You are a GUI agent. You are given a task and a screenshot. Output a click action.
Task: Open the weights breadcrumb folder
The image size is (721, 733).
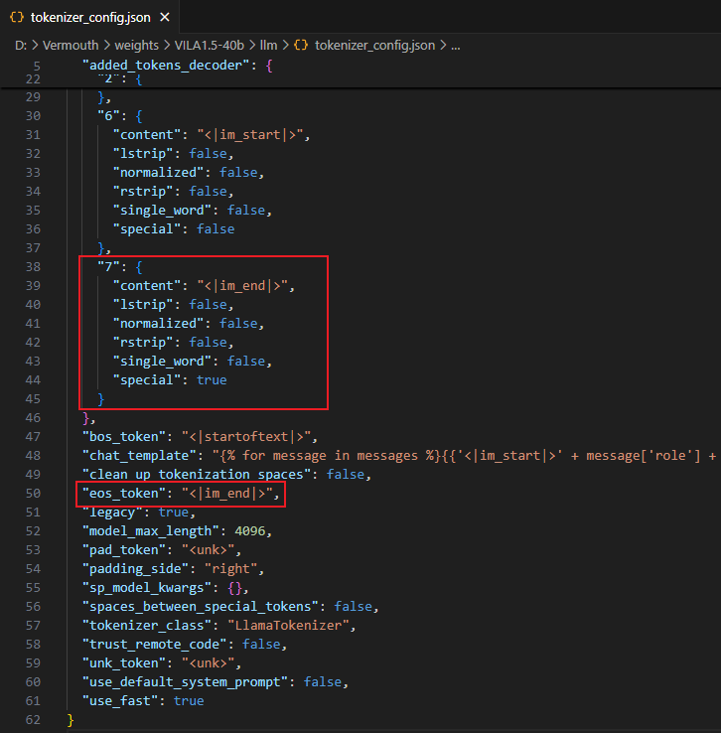point(136,46)
